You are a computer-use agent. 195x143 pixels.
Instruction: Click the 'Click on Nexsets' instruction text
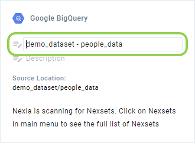pyautogui.click(x=147, y=111)
